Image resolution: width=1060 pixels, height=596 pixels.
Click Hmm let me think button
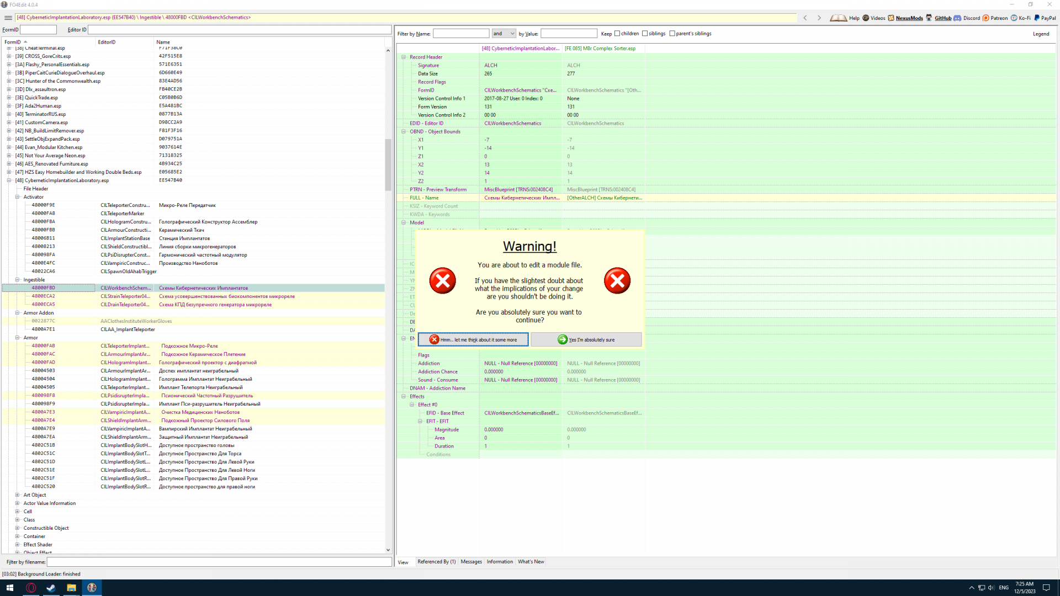pos(473,340)
